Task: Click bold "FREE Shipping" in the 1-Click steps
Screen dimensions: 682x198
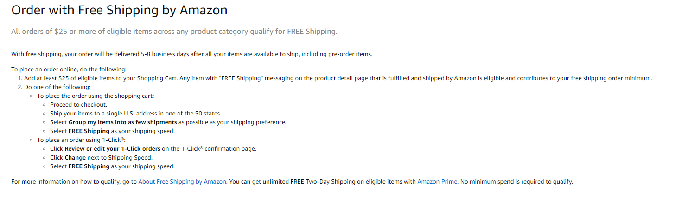Action: pos(89,166)
